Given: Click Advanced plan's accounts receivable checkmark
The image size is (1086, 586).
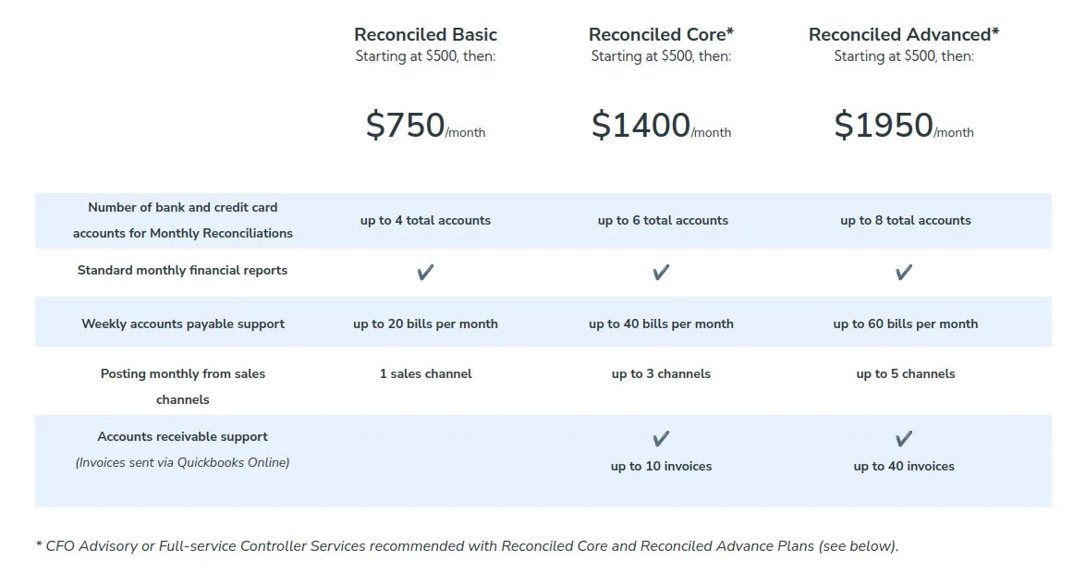Looking at the screenshot, I should (904, 438).
